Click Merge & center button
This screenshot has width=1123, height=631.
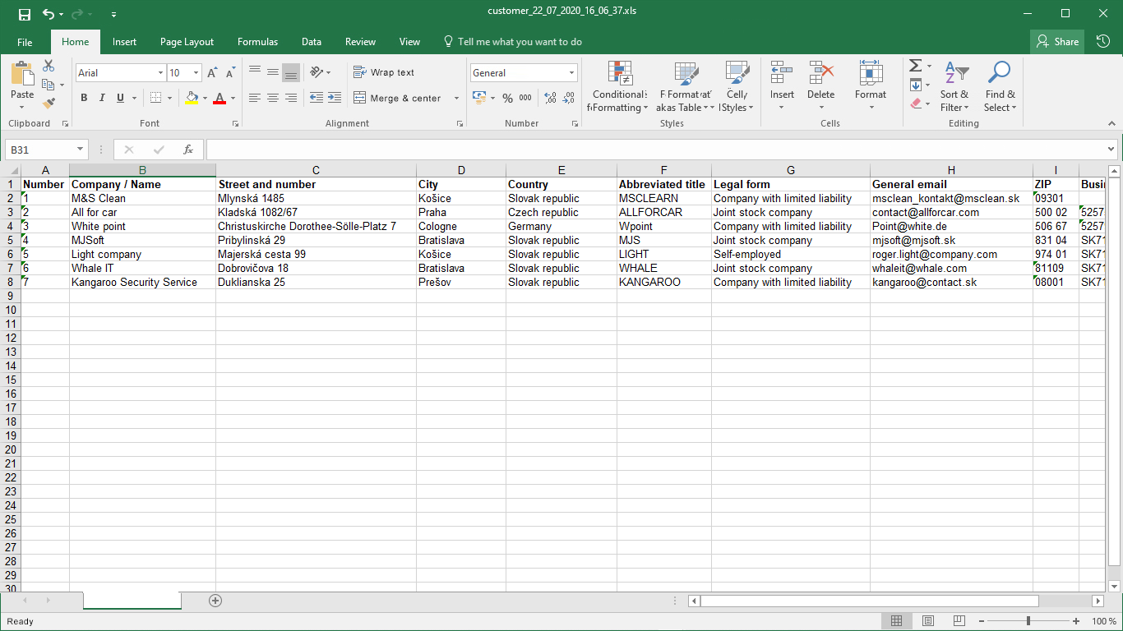click(x=397, y=98)
